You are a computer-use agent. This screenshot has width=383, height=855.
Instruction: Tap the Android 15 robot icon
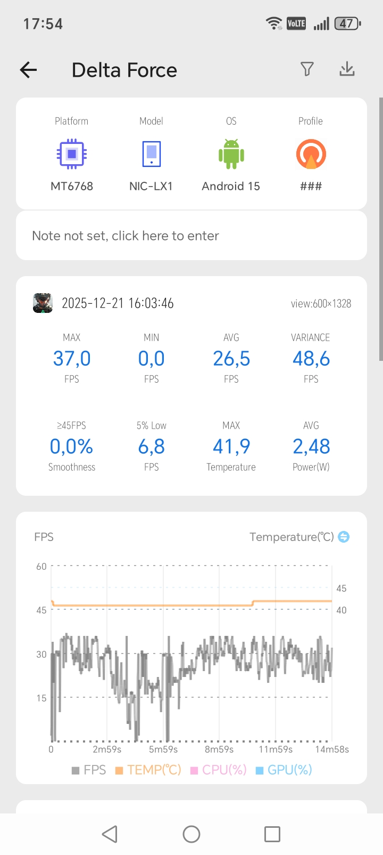(231, 154)
